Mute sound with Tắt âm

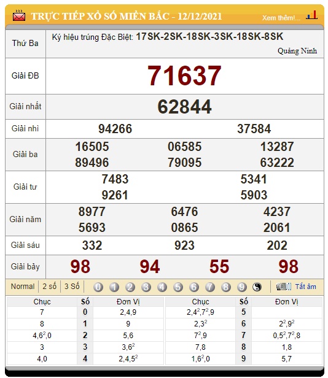coord(305,287)
